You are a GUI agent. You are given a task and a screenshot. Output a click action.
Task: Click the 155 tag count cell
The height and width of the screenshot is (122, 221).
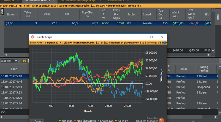coord(165,23)
